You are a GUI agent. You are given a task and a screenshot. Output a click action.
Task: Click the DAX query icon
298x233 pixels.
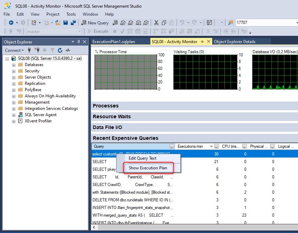(x=146, y=23)
